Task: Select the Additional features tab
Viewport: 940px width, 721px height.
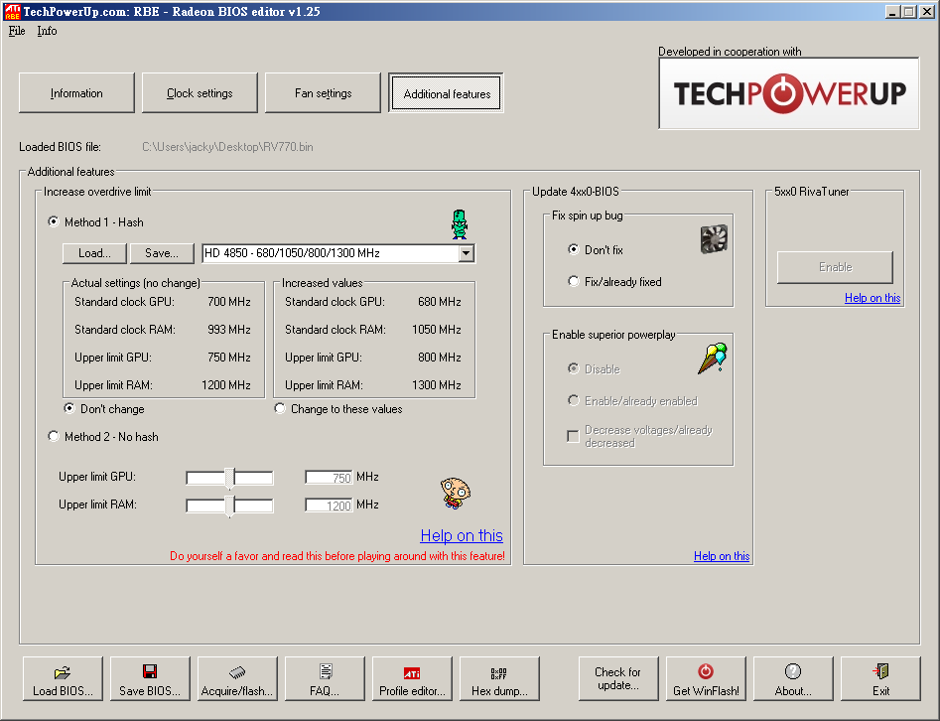Action: click(x=446, y=93)
